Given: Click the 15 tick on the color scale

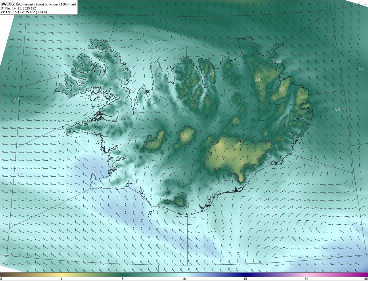Looking at the screenshot, I should click(x=245, y=279).
